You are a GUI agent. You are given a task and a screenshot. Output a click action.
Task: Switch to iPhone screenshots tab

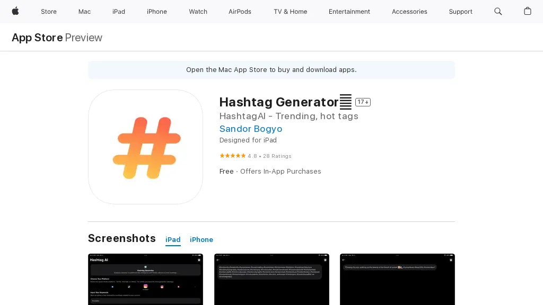click(202, 240)
